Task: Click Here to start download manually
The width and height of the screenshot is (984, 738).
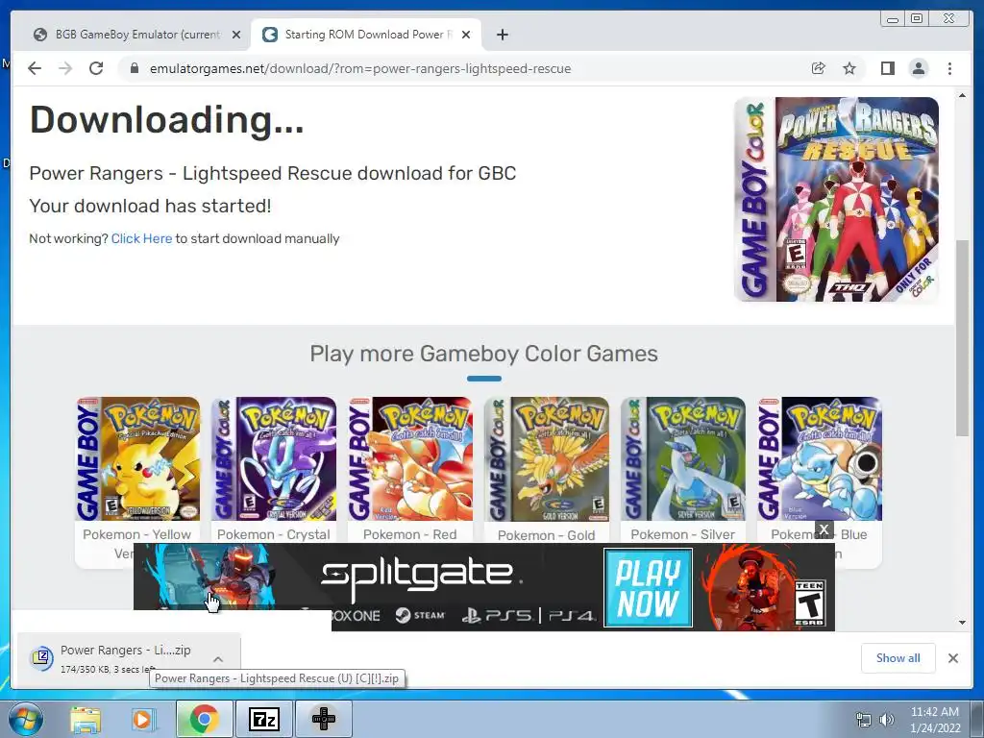Action: [141, 238]
